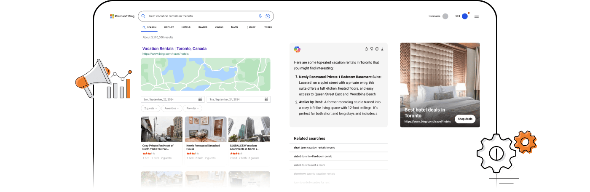Image resolution: width=590 pixels, height=192 pixels.
Task: Open Newly Renovated Detached House listing thumbnail
Action: pos(206,129)
